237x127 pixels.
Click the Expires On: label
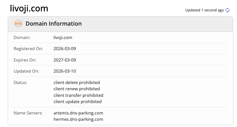point(25,60)
